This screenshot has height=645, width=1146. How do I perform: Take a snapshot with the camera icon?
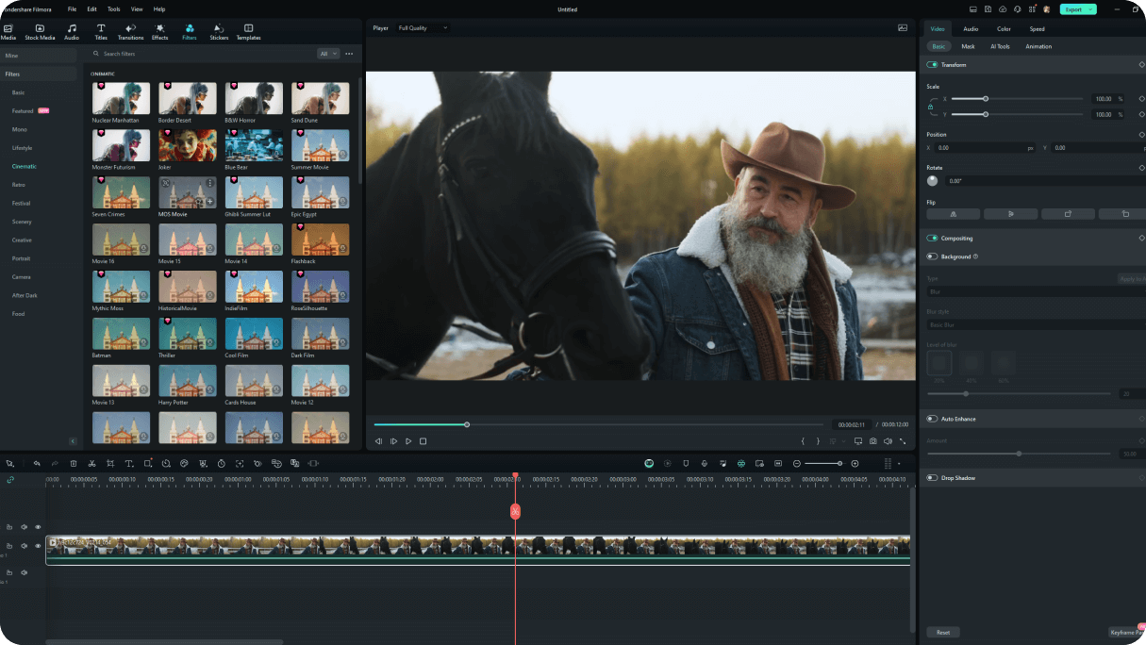(873, 441)
